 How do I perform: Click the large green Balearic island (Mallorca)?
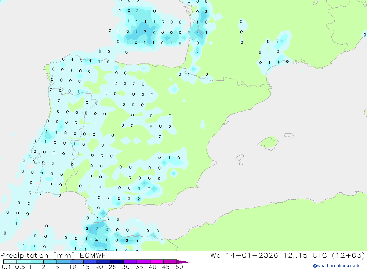pyautogui.click(x=269, y=143)
